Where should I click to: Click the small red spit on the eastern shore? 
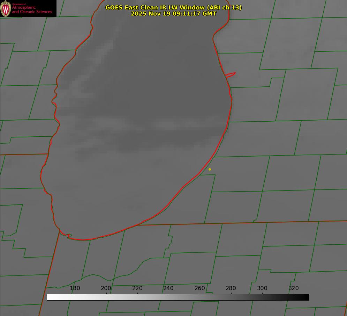pyautogui.click(x=231, y=74)
